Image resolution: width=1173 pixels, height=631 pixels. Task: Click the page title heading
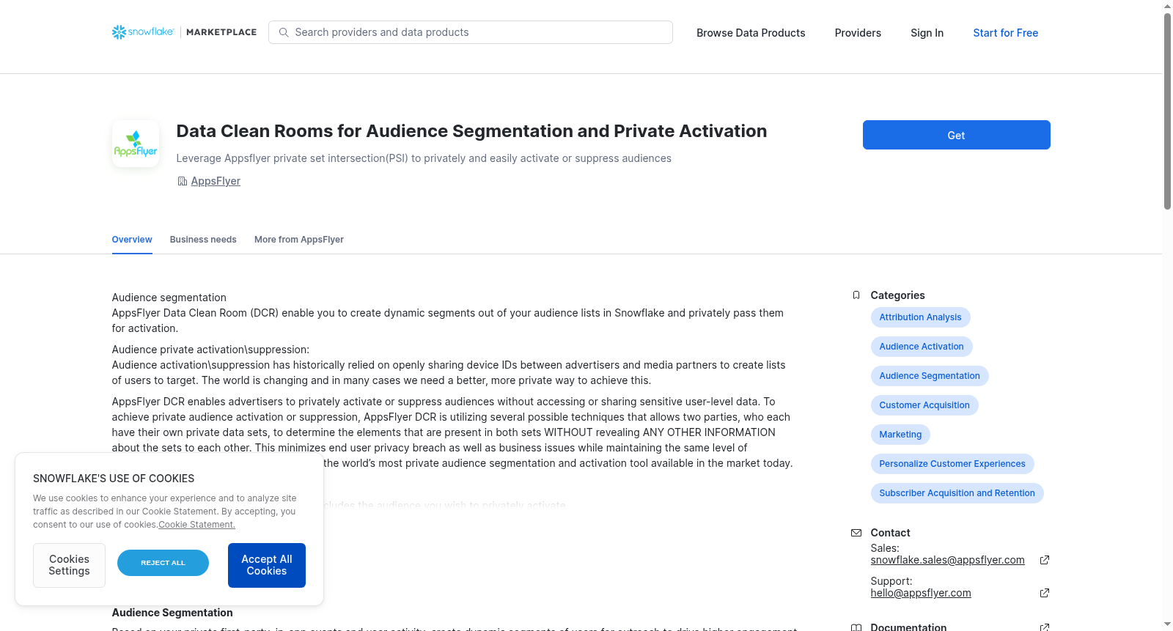pyautogui.click(x=471, y=131)
